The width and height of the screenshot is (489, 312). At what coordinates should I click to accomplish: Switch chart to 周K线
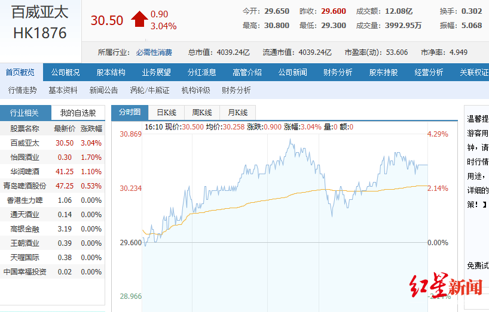click(202, 112)
